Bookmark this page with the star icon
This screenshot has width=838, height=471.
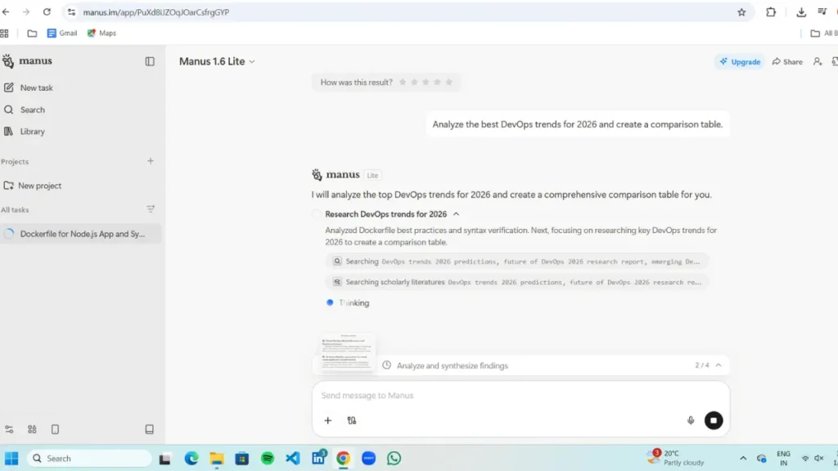[x=741, y=12]
